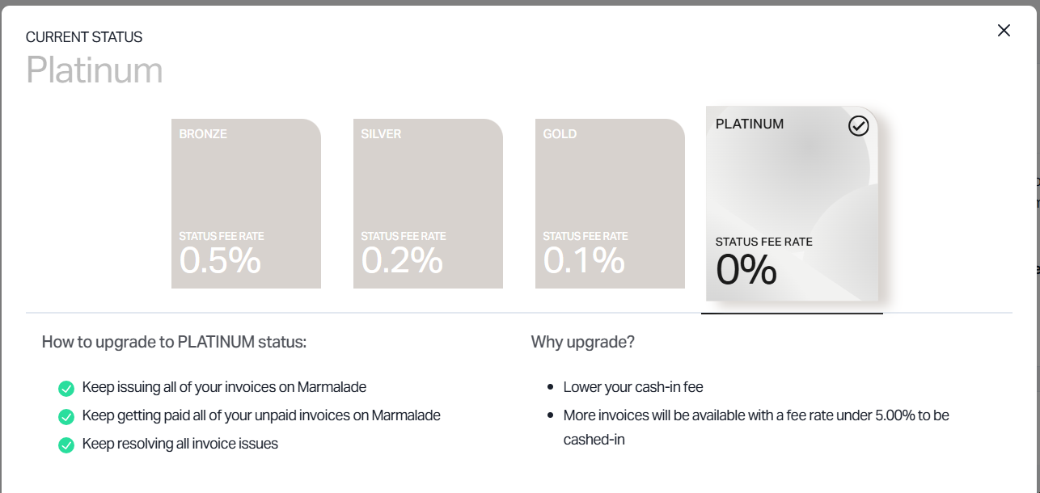Select the BRONZE status card label
The image size is (1040, 493).
click(203, 134)
